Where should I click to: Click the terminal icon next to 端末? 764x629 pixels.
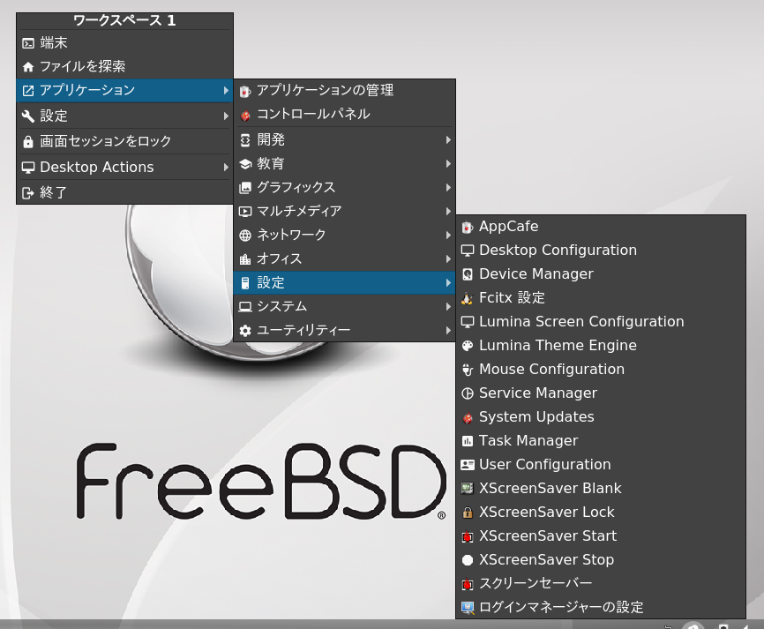pyautogui.click(x=28, y=43)
